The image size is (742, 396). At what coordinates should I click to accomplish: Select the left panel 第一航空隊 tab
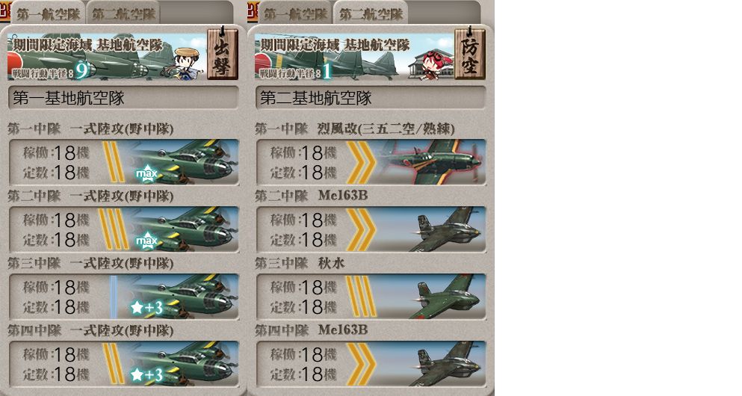[48, 13]
